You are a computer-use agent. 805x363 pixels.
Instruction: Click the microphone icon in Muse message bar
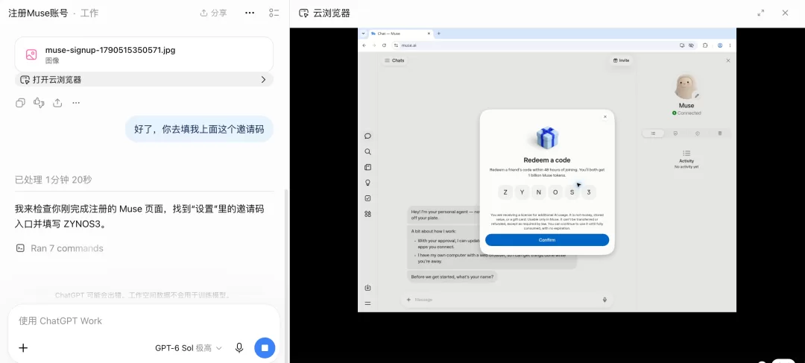(x=604, y=300)
